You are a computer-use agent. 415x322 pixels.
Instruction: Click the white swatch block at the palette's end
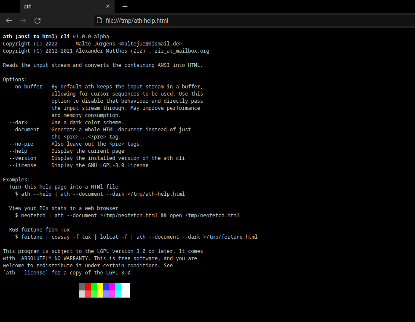[x=126, y=290]
